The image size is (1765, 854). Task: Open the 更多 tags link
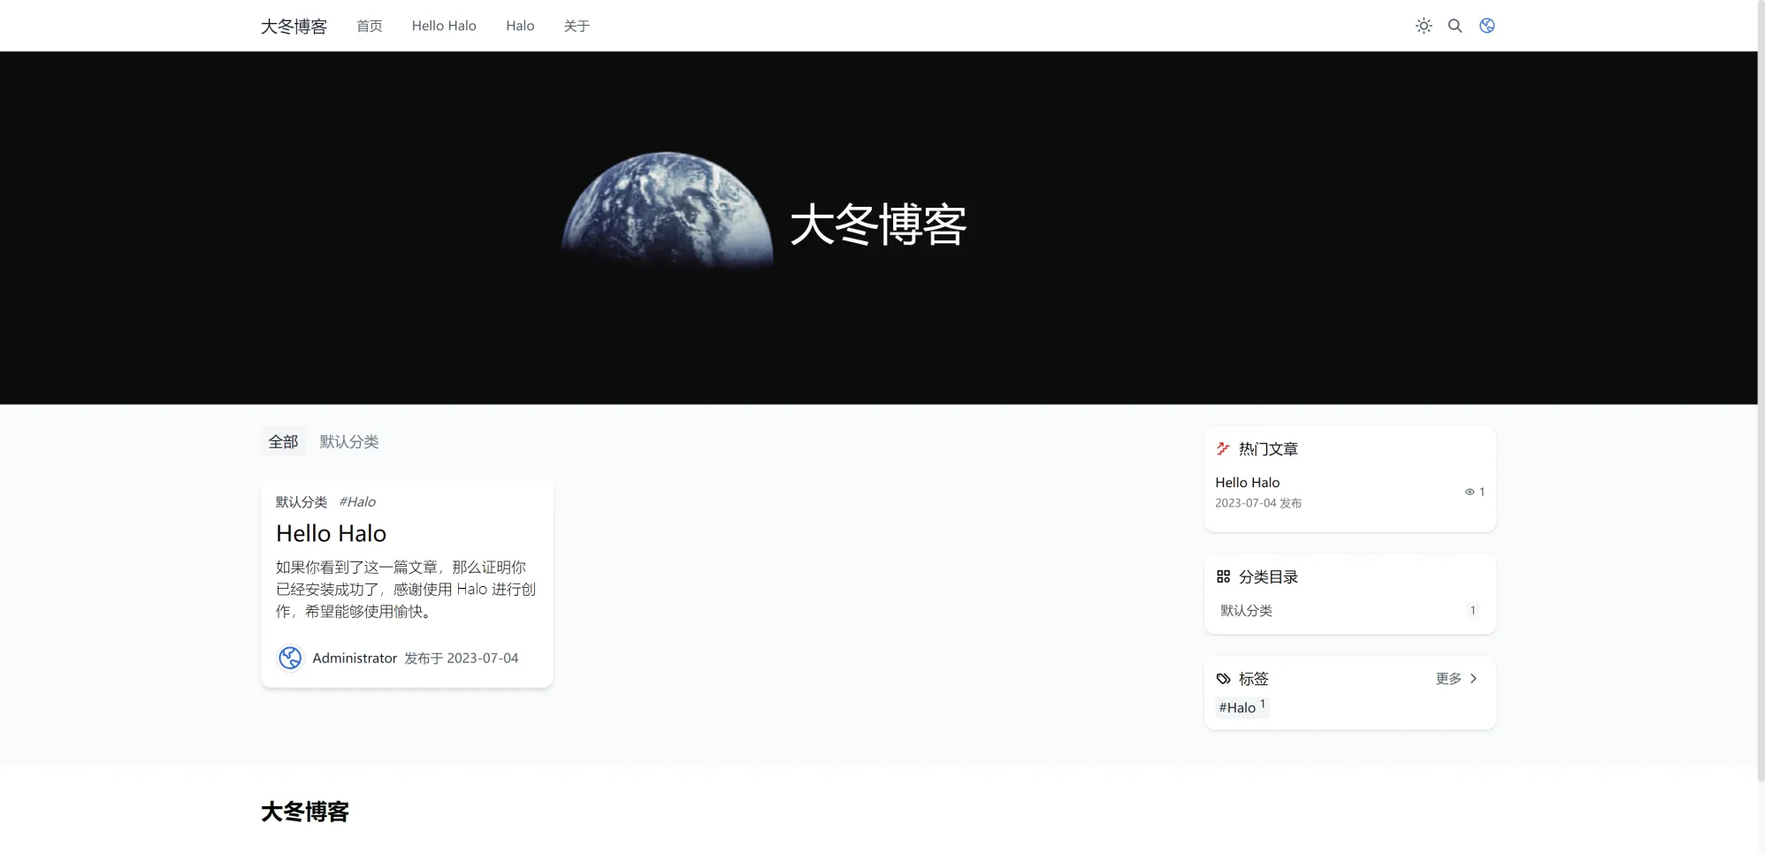(x=1448, y=678)
